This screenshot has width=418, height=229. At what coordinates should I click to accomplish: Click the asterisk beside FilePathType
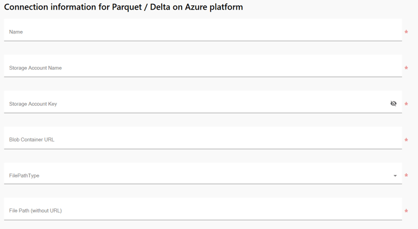(x=406, y=176)
